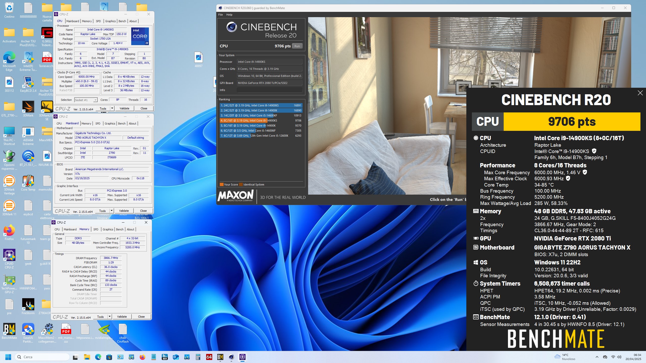Expand Tools dropdown arrow in Mainboard CPU-Z window
Image resolution: width=646 pixels, height=363 pixels.
(112, 211)
